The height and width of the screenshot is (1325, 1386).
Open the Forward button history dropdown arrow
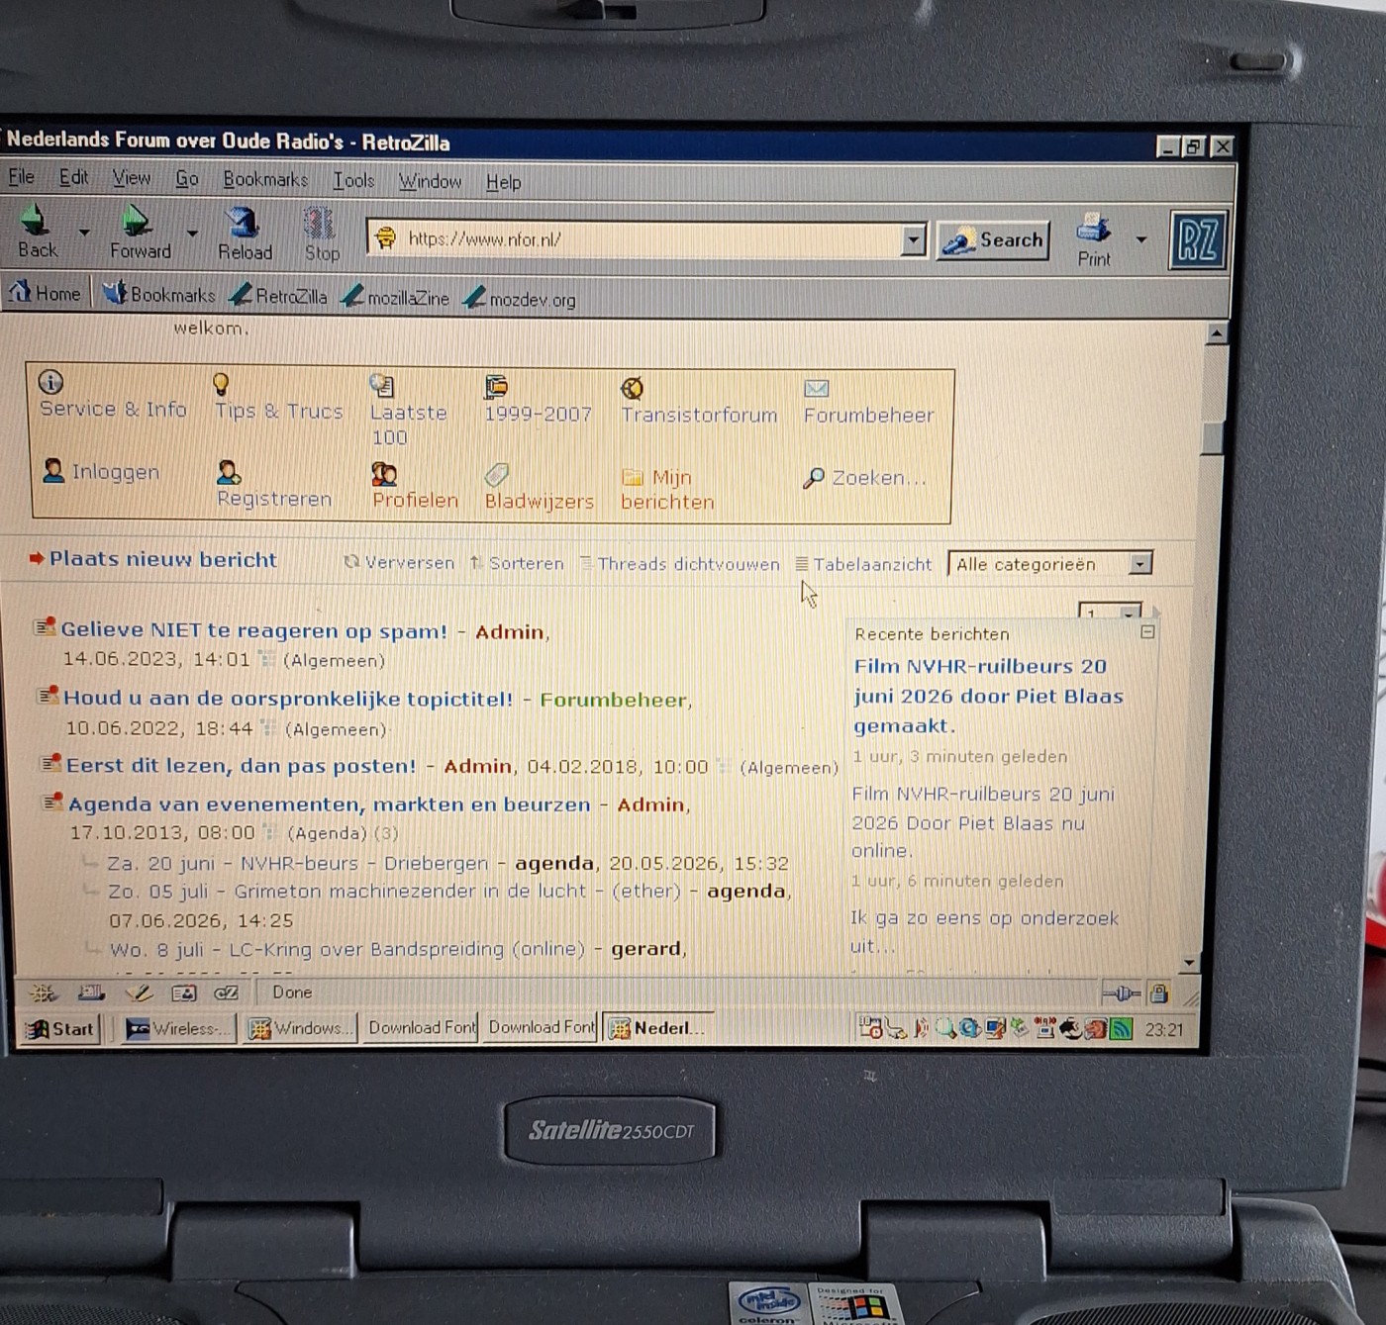(x=192, y=234)
